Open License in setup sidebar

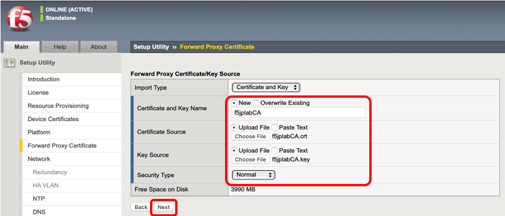[72, 93]
